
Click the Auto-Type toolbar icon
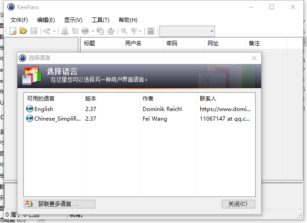(111, 31)
